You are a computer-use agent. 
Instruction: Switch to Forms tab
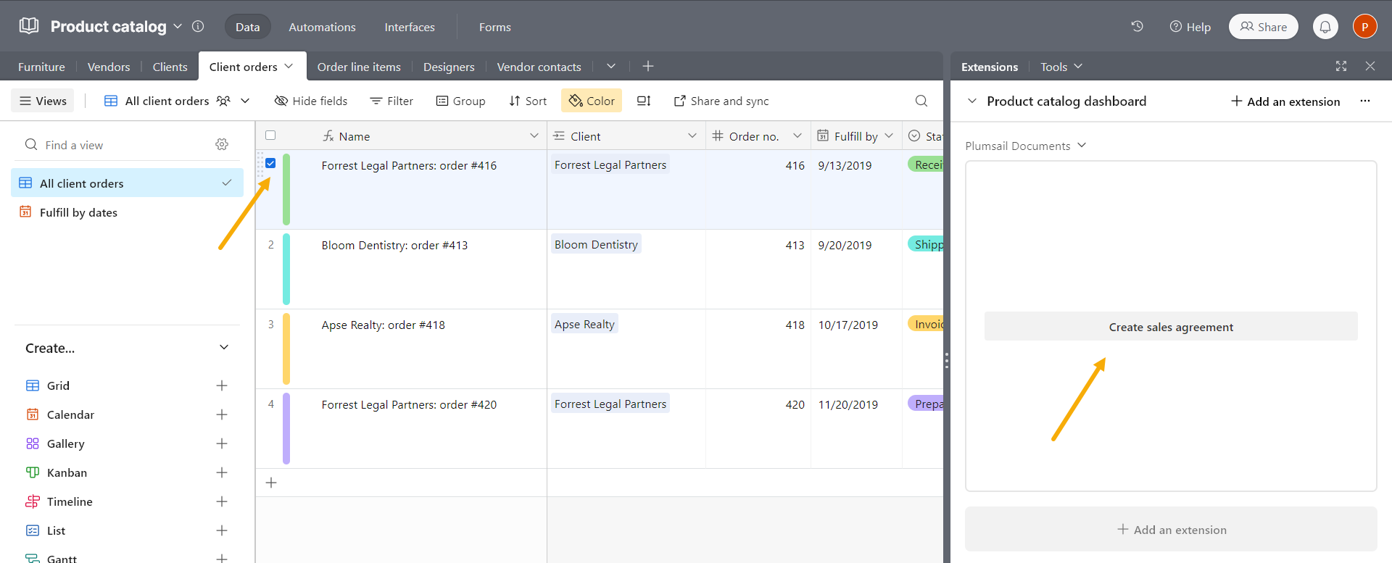[495, 27]
